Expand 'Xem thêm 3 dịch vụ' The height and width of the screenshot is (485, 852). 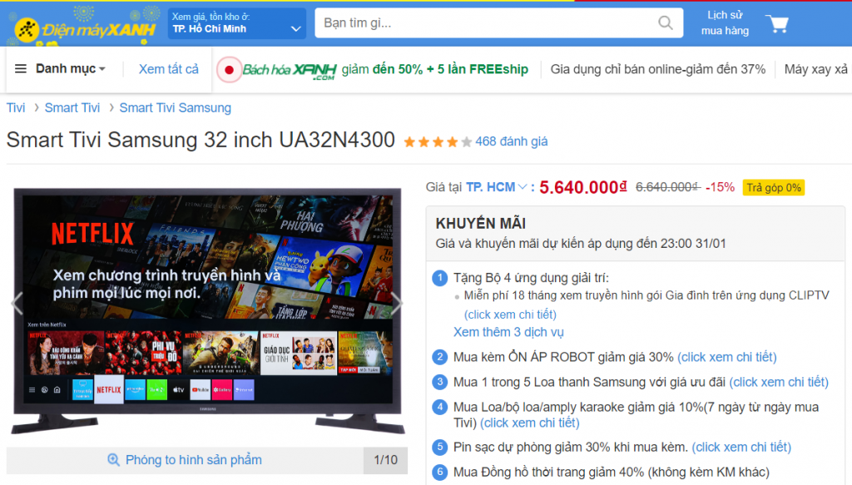pos(508,332)
